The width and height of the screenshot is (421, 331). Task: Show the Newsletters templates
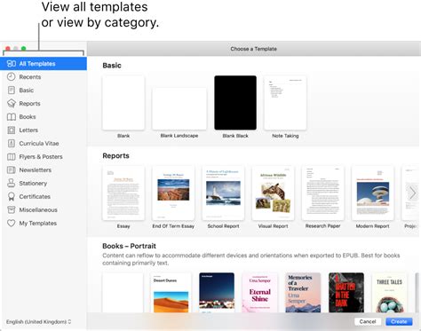point(44,170)
